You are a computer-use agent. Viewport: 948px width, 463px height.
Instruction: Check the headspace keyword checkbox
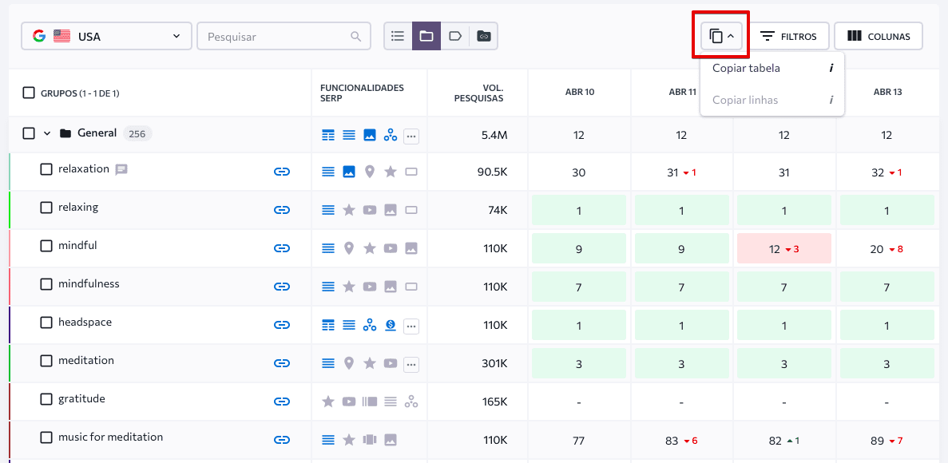pos(46,323)
